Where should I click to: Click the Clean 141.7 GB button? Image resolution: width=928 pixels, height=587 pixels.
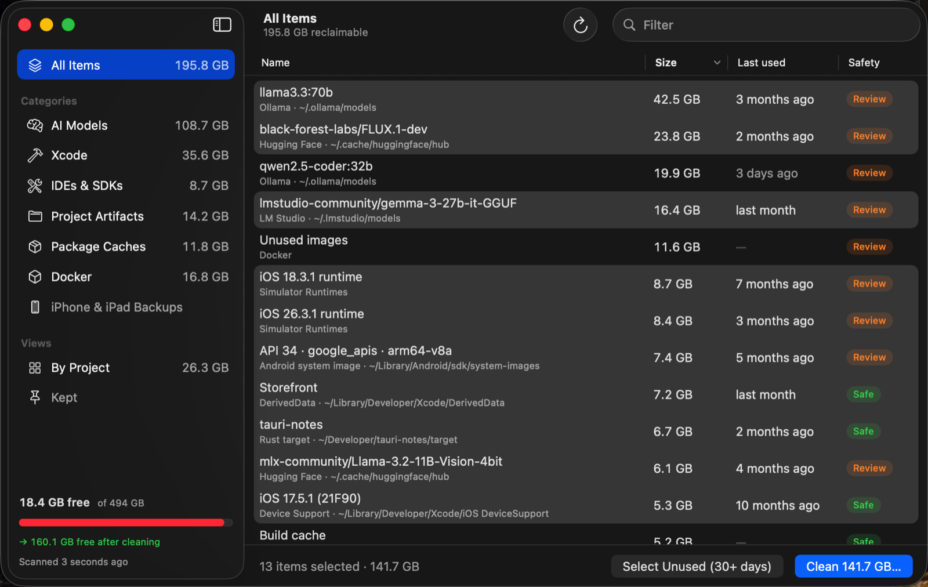click(853, 566)
